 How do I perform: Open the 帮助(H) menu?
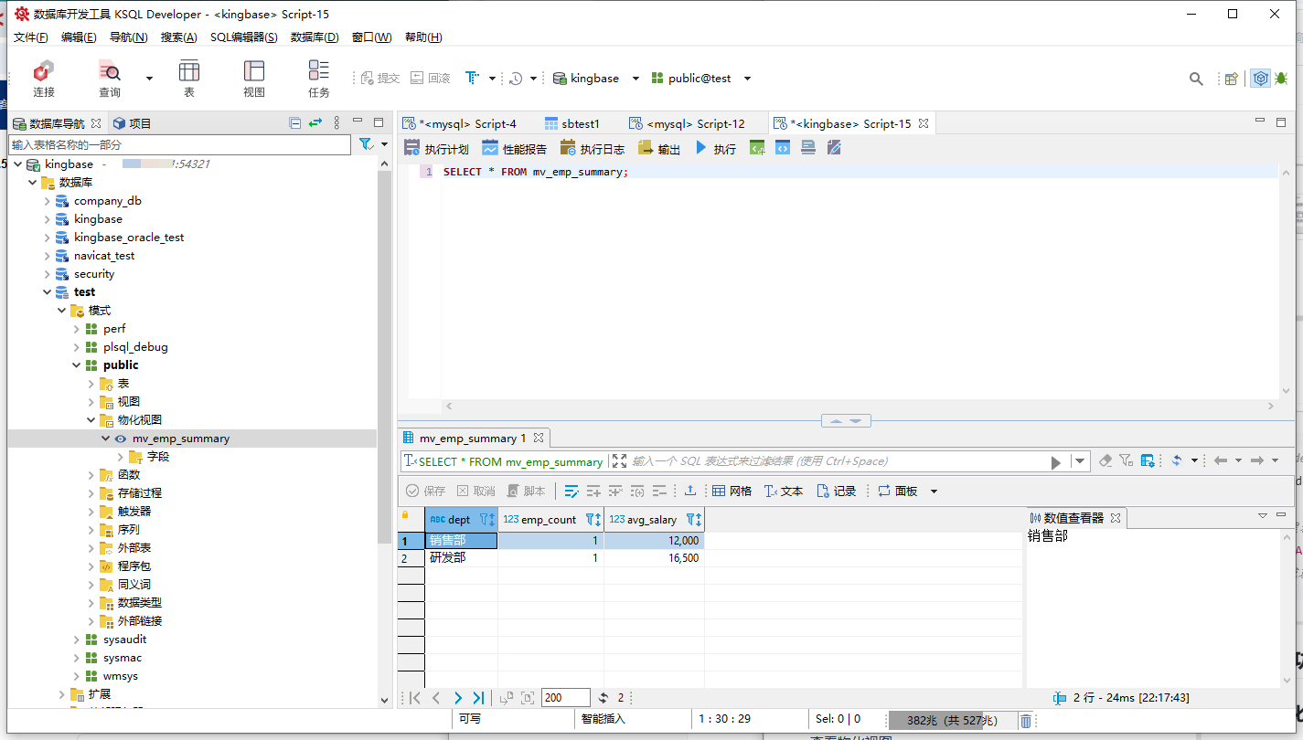423,37
